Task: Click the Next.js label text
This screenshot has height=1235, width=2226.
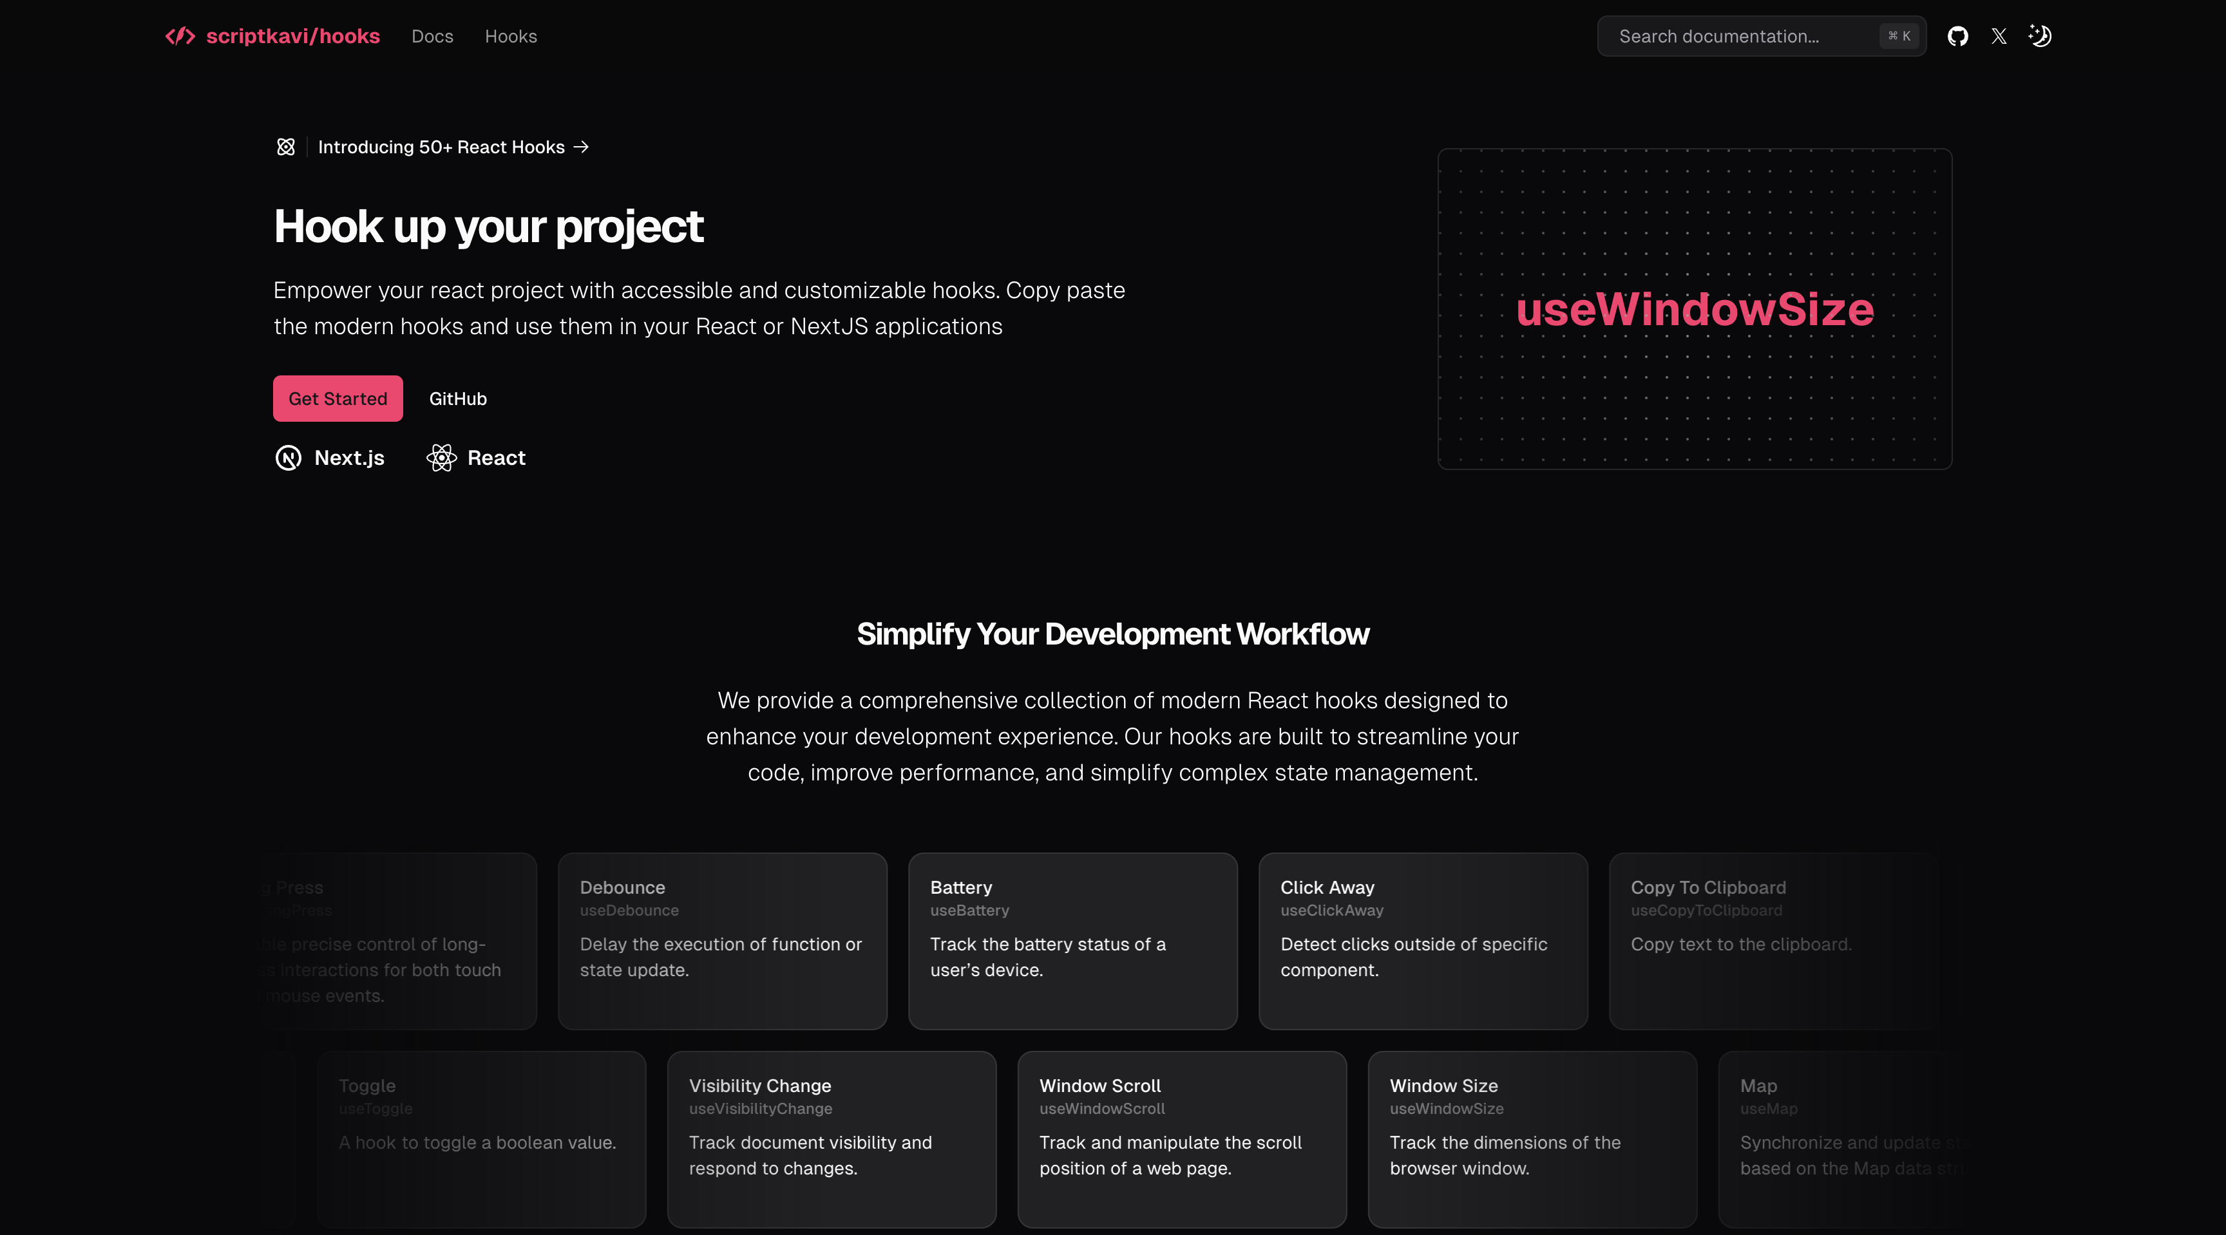Action: coord(349,458)
